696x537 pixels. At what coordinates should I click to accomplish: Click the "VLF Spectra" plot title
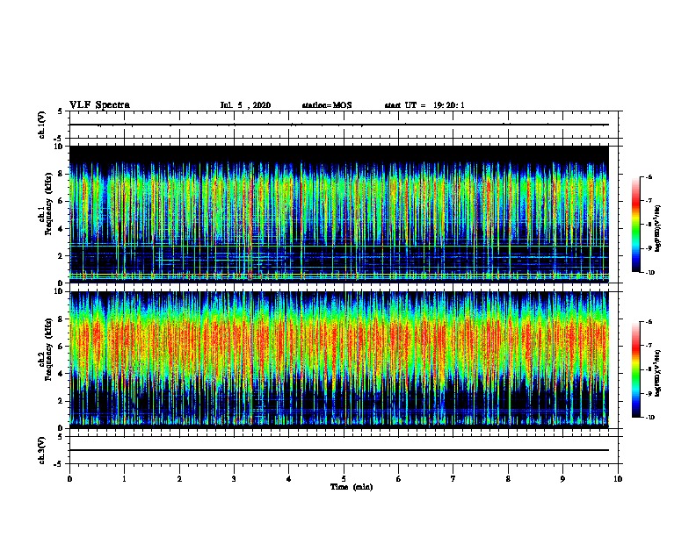pyautogui.click(x=99, y=105)
